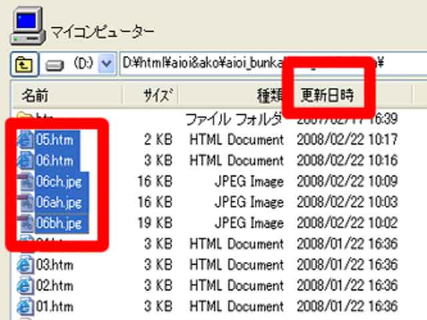This screenshot has height=320, width=427.
Task: Select the 03.htm file icon
Action: click(x=26, y=265)
